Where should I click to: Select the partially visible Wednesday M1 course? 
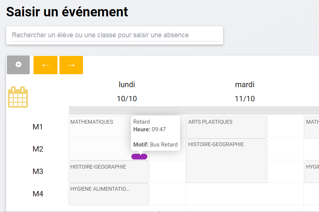point(312,127)
